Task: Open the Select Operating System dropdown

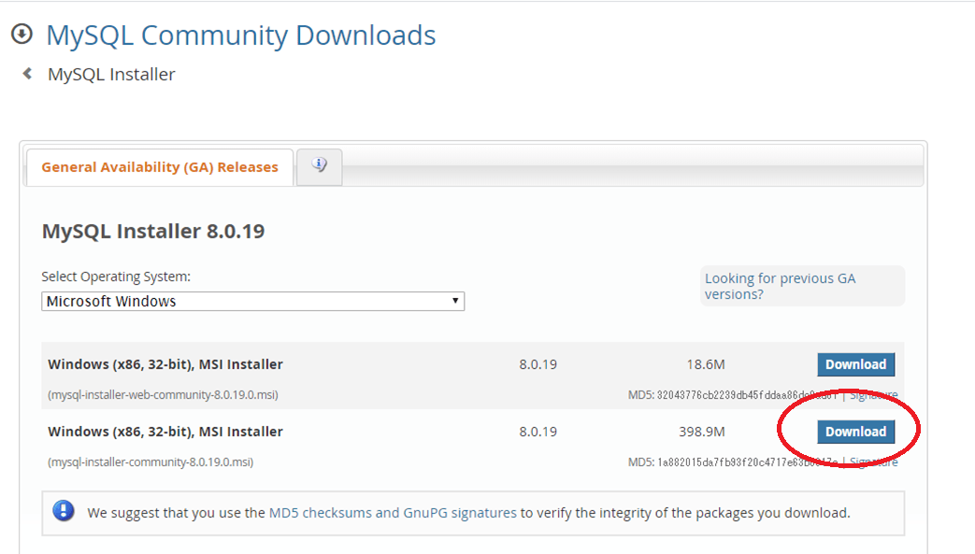Action: pos(253,301)
